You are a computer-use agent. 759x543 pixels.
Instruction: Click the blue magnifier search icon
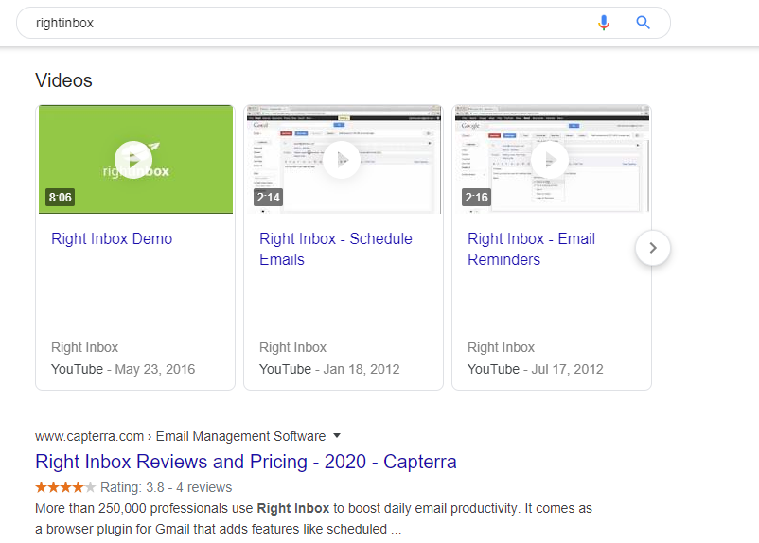click(x=643, y=23)
